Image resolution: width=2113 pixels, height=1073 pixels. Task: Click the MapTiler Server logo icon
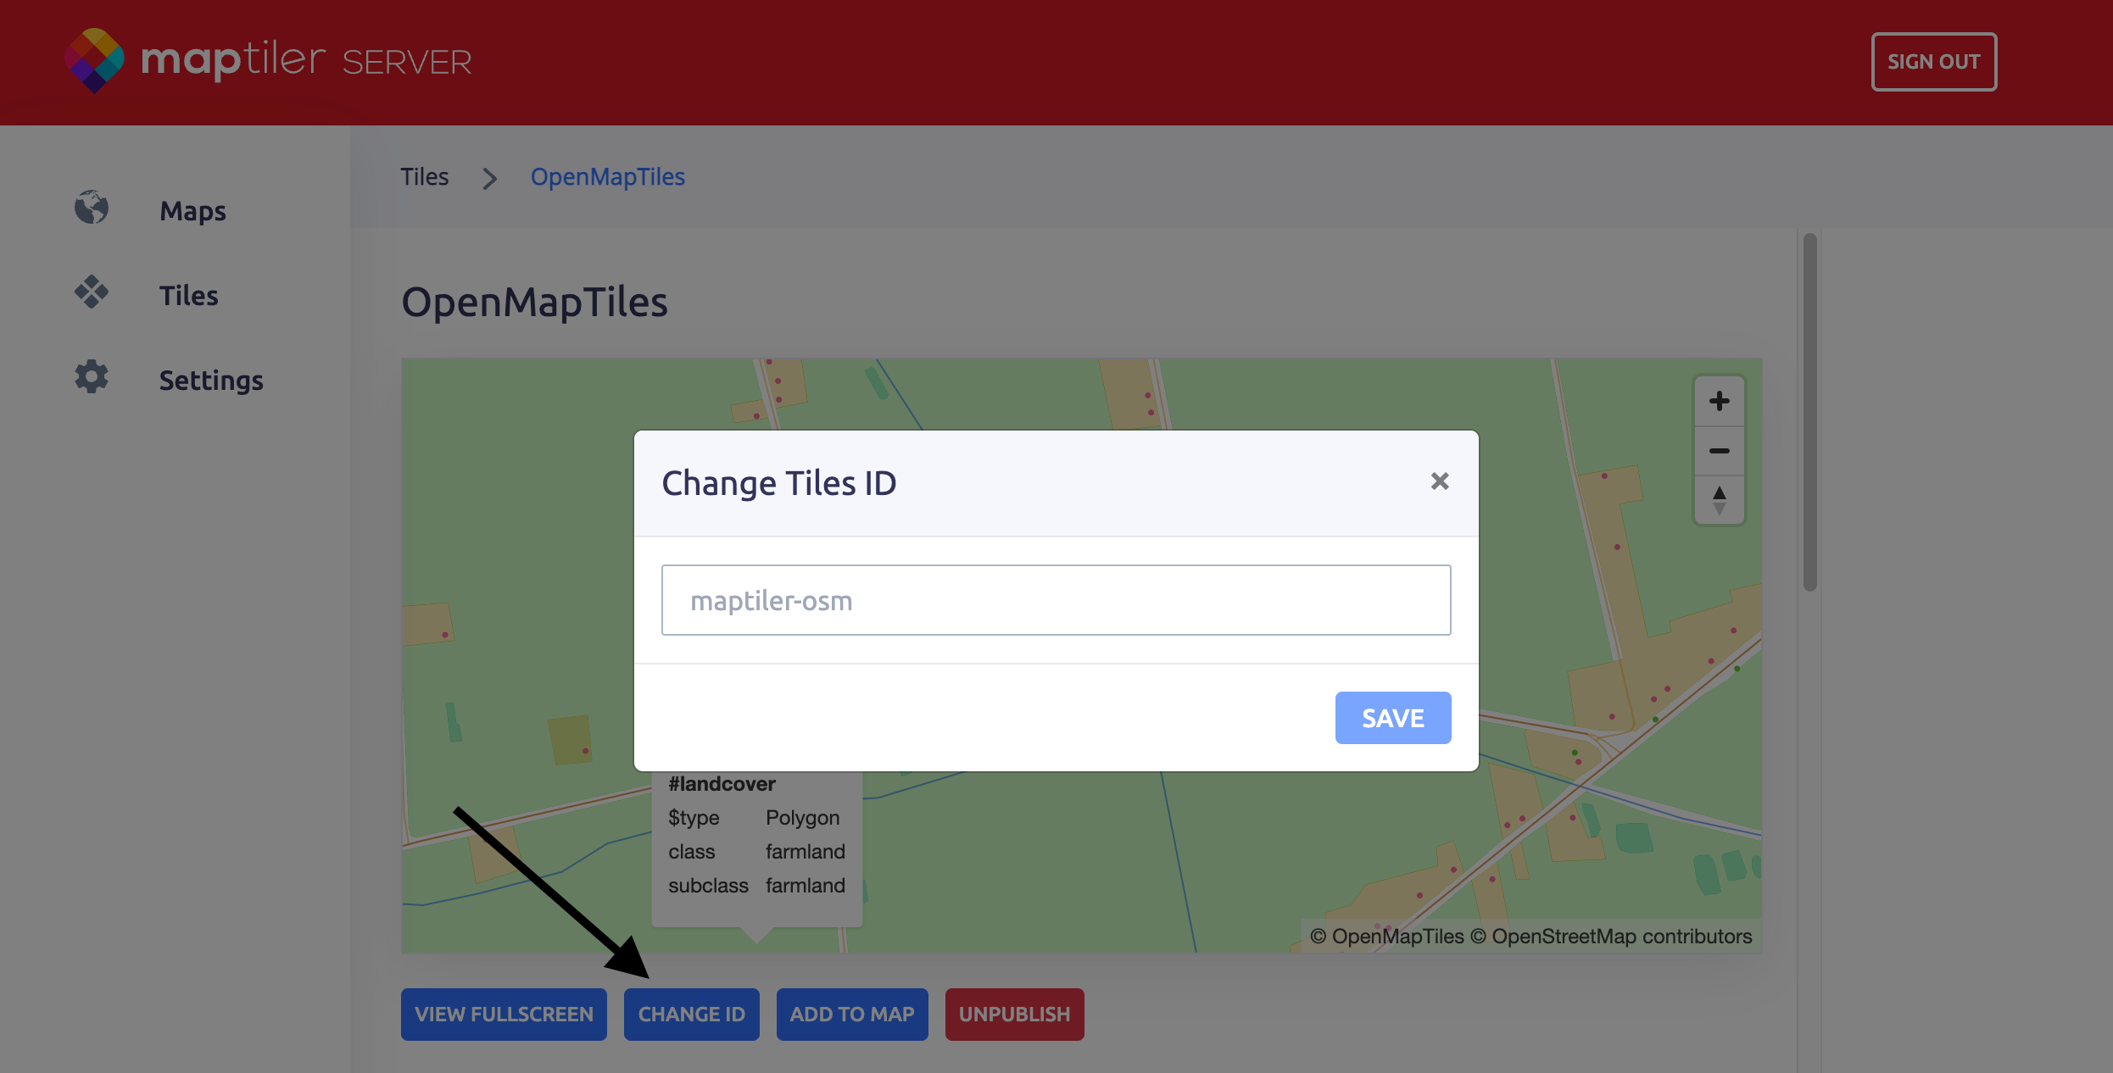(94, 60)
